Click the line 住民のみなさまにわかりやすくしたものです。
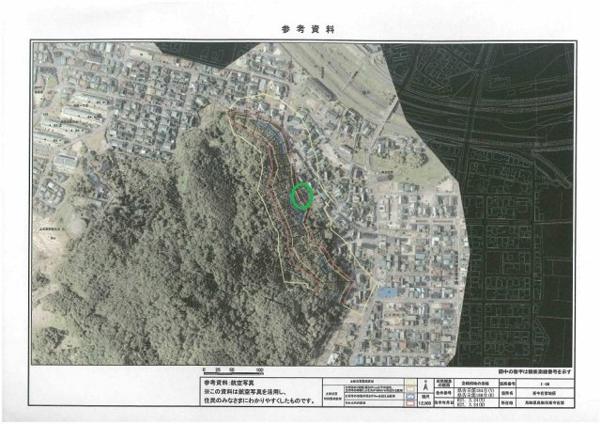 259,401
